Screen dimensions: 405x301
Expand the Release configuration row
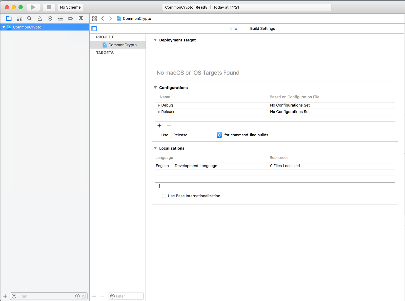click(159, 112)
